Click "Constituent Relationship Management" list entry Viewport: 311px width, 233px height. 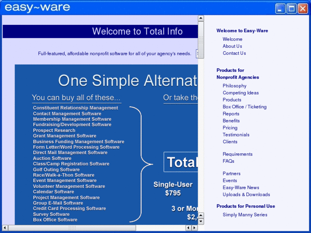click(75, 108)
